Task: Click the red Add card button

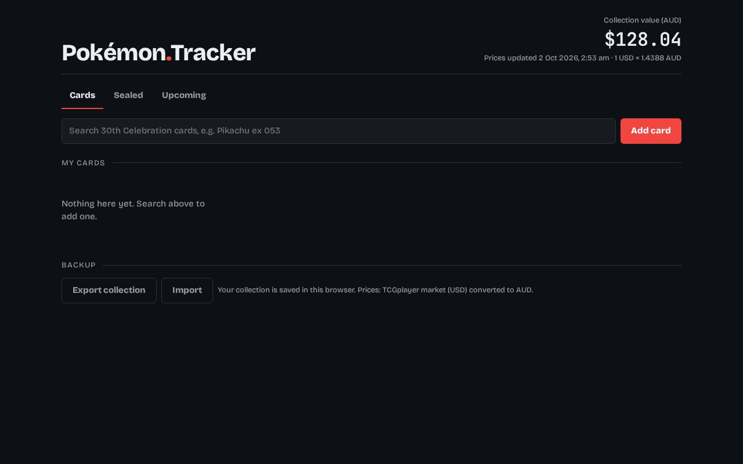Action: click(651, 131)
